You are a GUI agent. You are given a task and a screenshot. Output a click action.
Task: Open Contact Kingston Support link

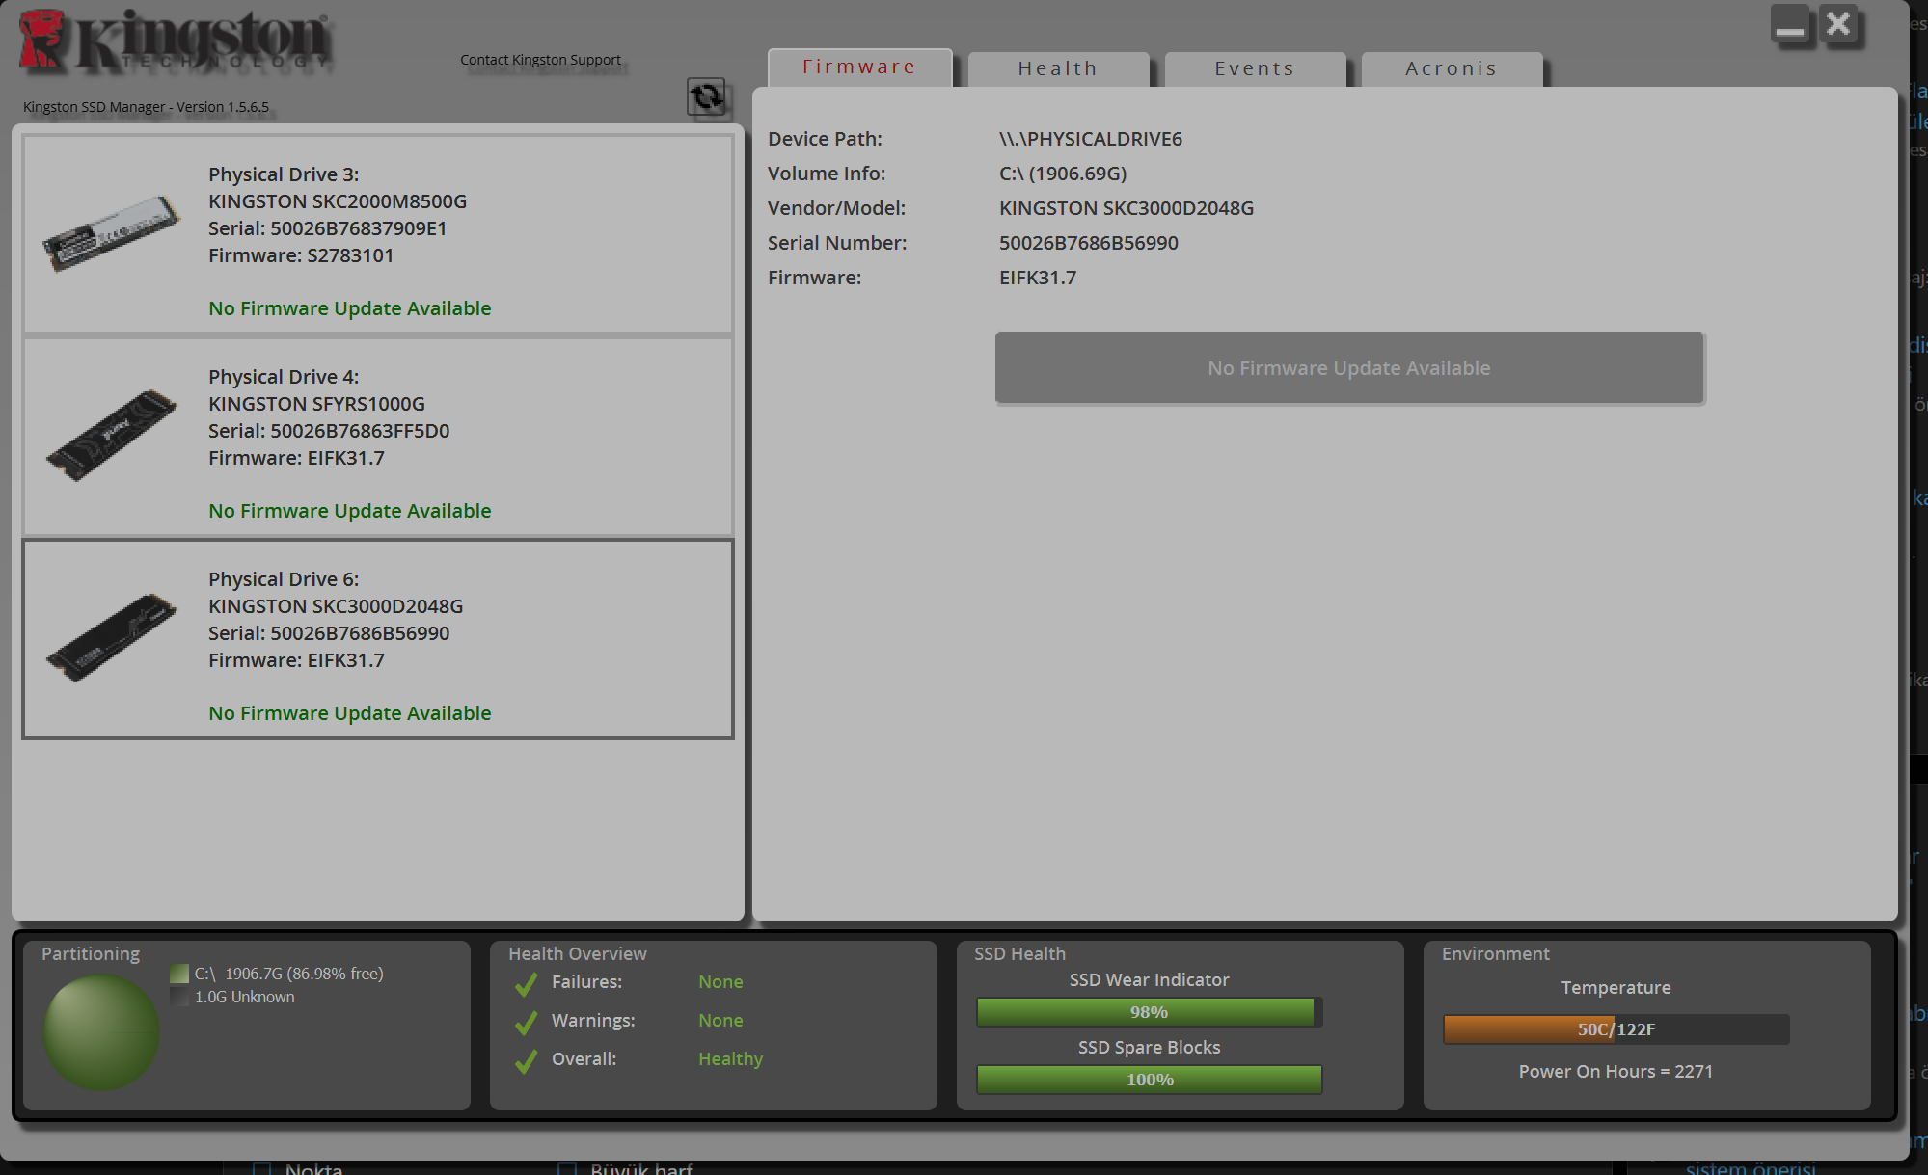[x=540, y=60]
